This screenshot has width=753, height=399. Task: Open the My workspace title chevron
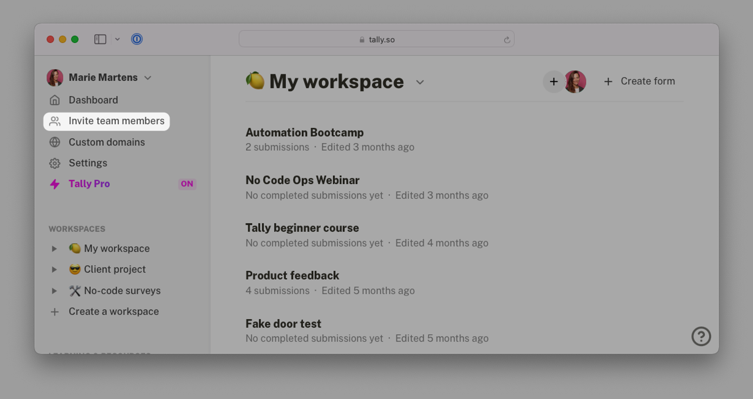point(420,82)
